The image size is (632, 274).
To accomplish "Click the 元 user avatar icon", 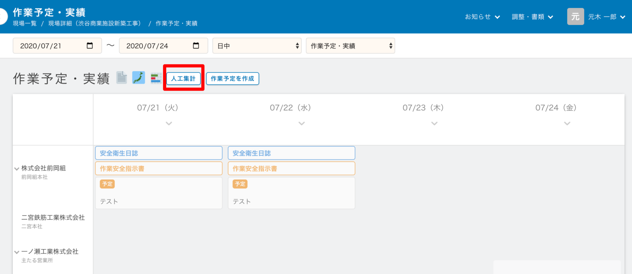I will pyautogui.click(x=576, y=17).
